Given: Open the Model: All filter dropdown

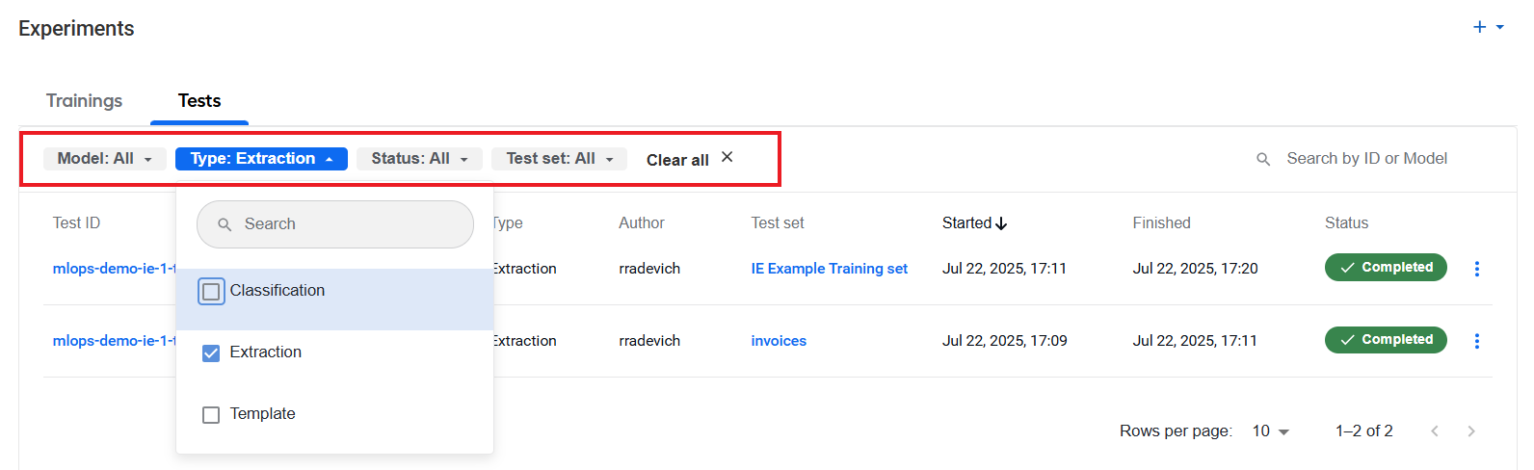Looking at the screenshot, I should point(104,159).
